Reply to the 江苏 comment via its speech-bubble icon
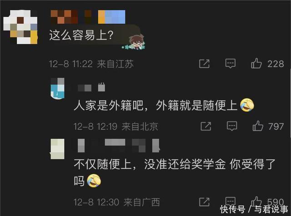Screen dimensions: 291x216 click(x=231, y=64)
